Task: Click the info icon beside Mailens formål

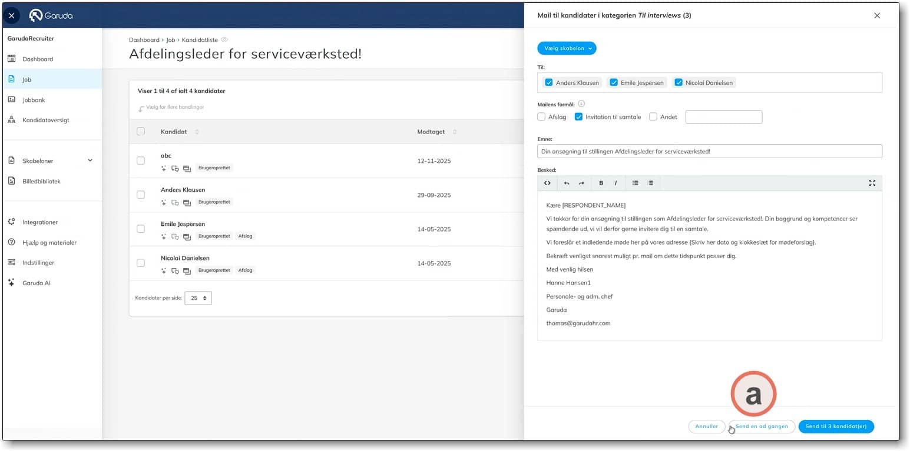Action: pos(581,103)
